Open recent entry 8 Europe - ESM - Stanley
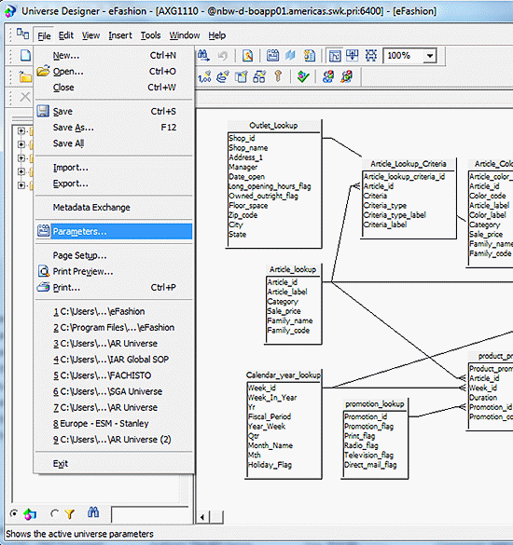 [114, 423]
